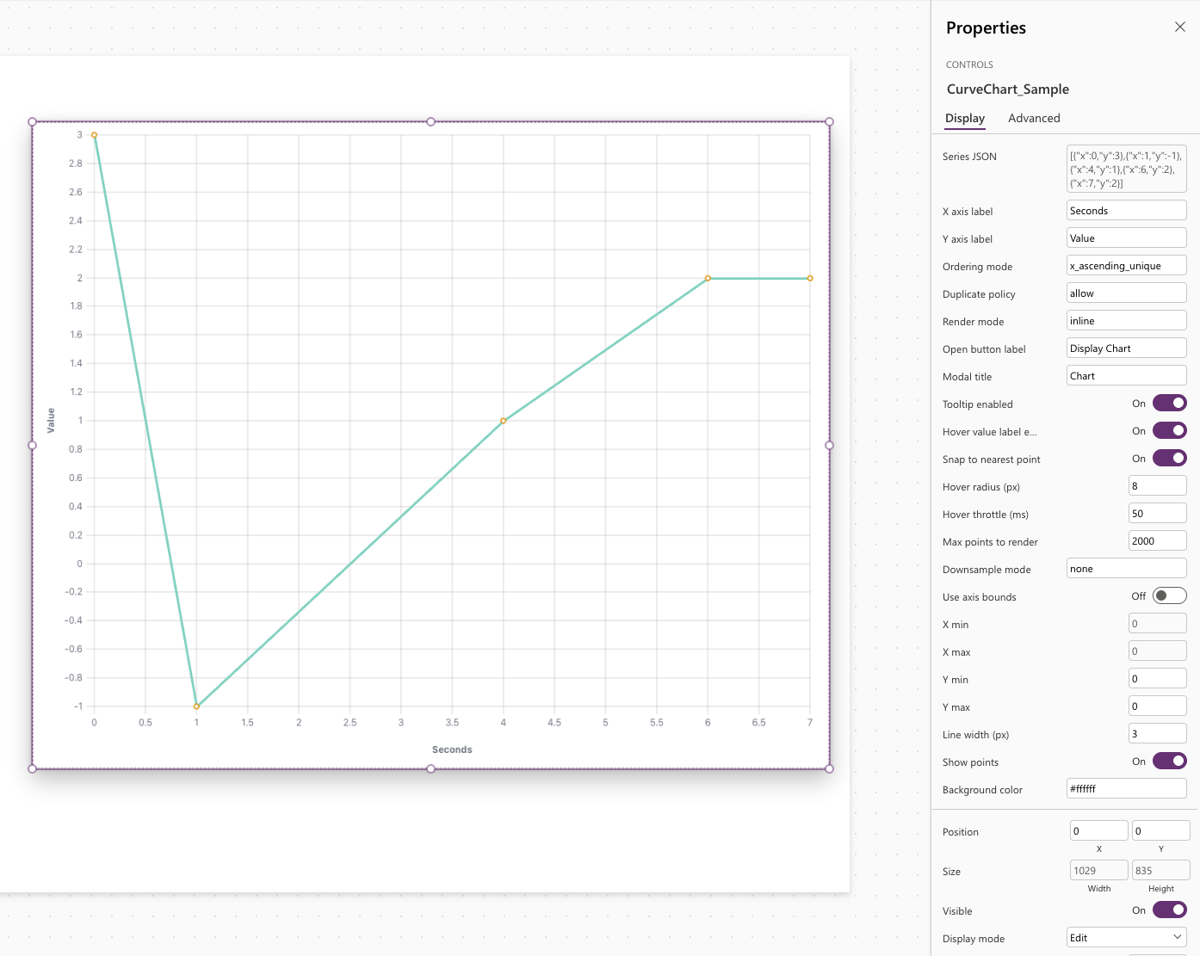Click the X max field

pos(1157,651)
